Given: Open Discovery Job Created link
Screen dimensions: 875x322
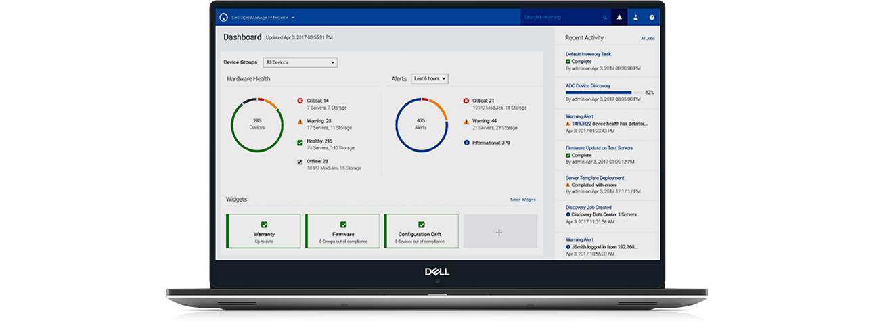Looking at the screenshot, I should pos(588,207).
